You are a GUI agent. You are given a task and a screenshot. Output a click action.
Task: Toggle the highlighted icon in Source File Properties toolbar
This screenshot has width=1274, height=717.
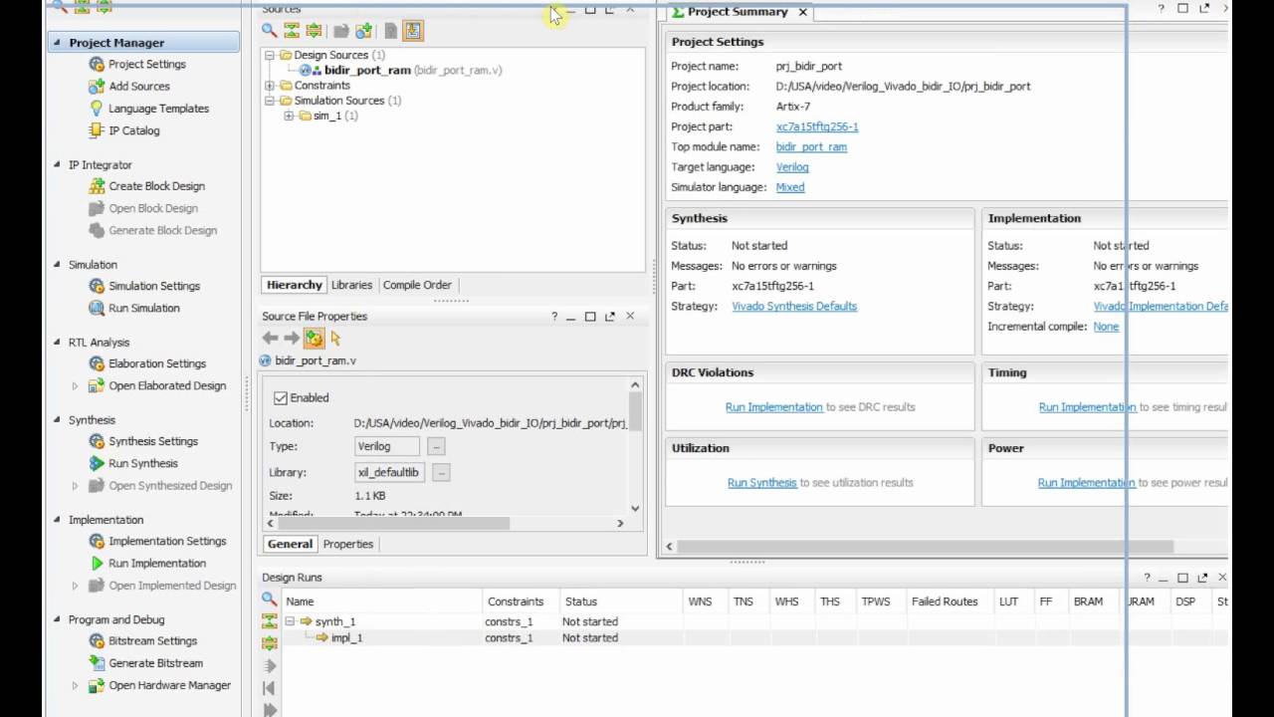[314, 339]
